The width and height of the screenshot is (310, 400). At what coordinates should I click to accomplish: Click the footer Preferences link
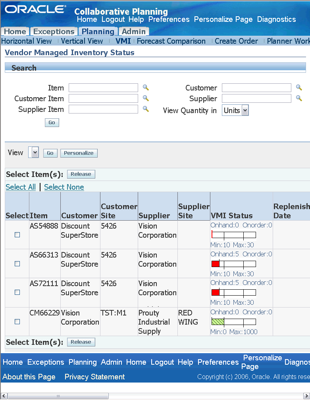pos(218,362)
